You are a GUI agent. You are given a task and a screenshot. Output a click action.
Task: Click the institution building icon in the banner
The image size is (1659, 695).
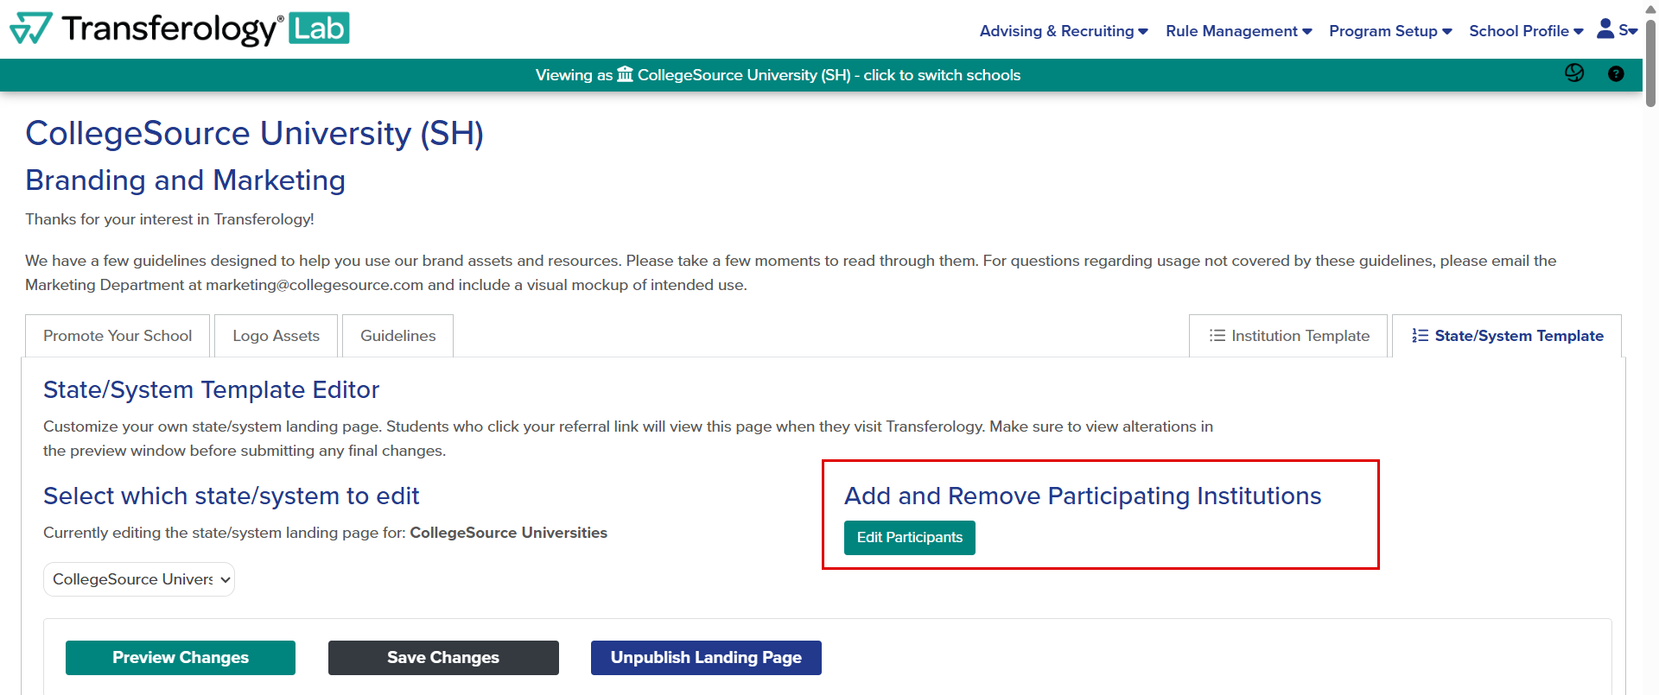tap(625, 74)
